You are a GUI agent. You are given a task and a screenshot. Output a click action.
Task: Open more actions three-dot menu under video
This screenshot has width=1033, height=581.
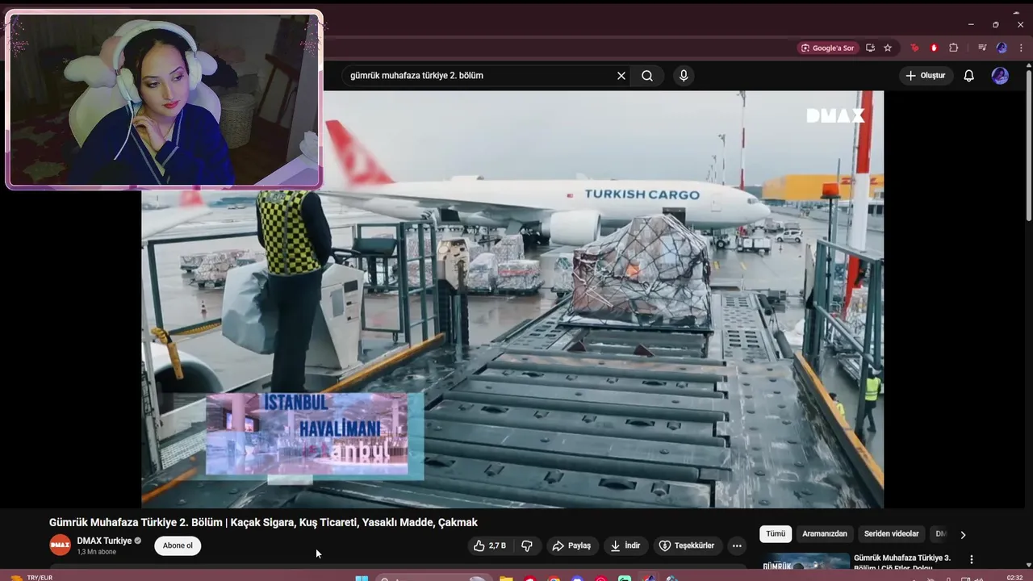737,546
